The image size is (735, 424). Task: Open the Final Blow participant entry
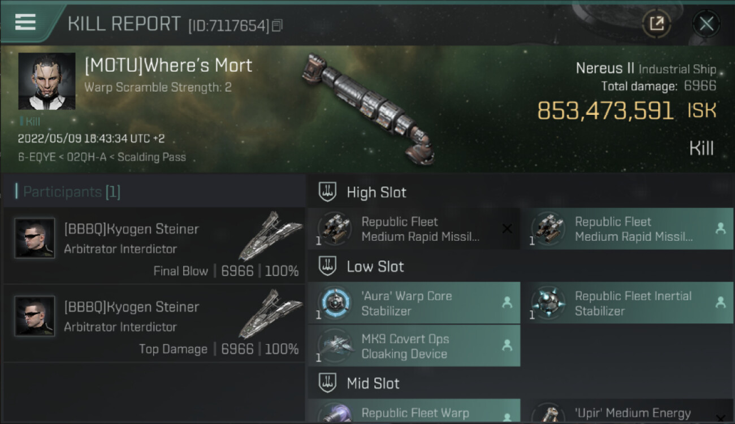pos(154,246)
